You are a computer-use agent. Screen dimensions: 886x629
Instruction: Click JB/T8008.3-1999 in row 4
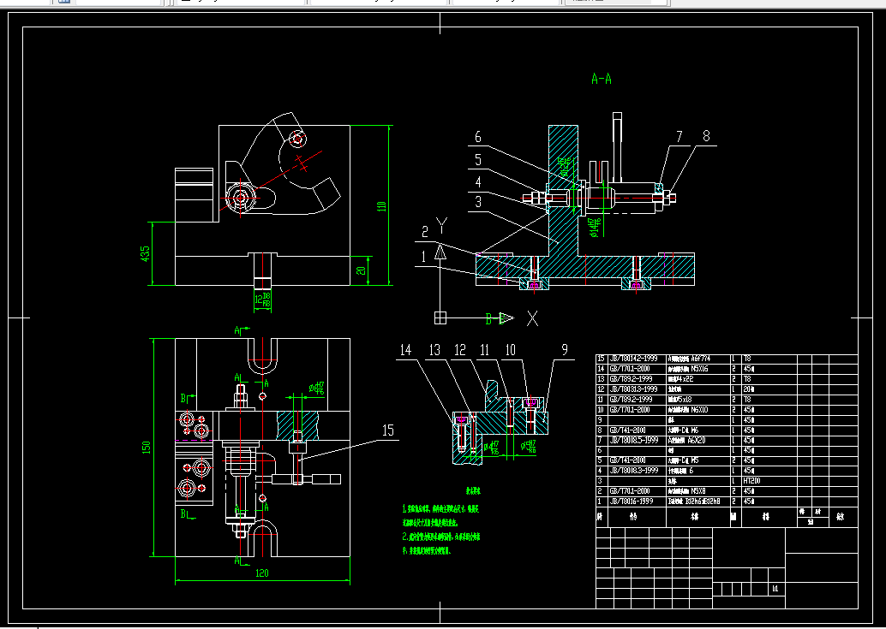click(633, 471)
